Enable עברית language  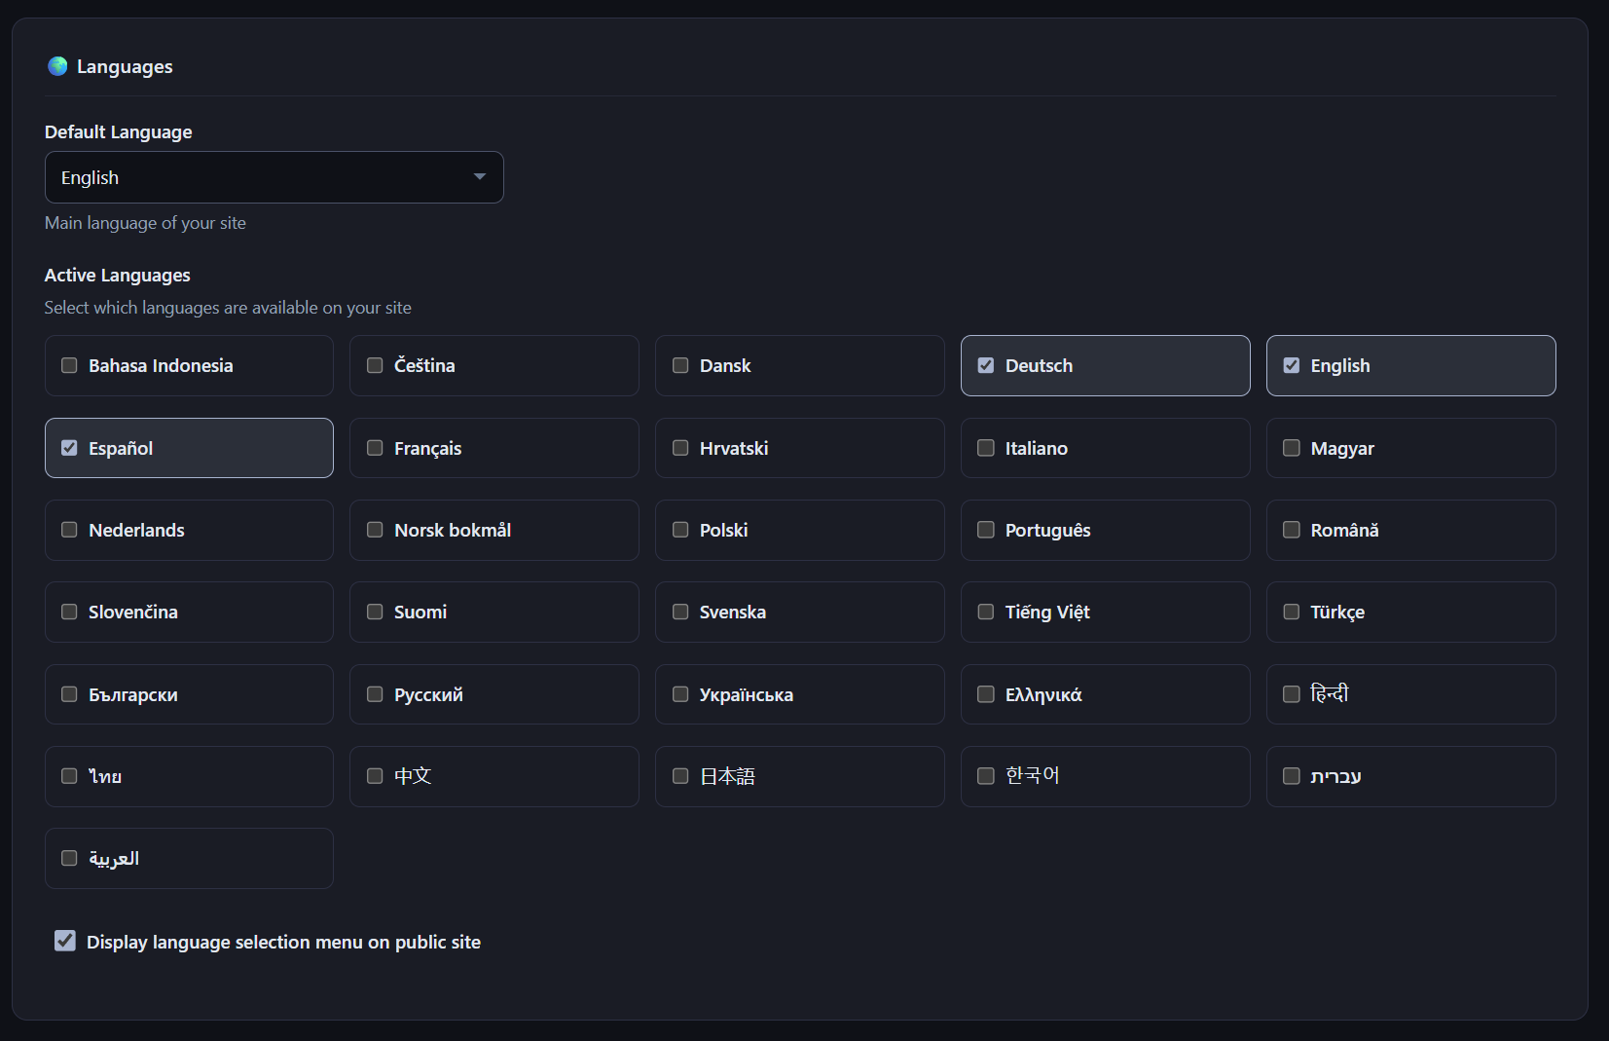1292,776
